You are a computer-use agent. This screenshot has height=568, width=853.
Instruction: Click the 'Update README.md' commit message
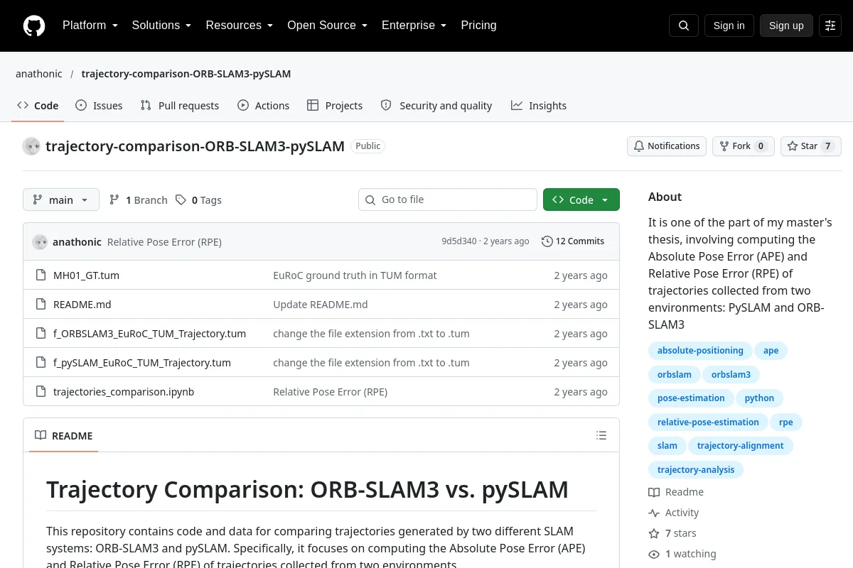tap(320, 304)
